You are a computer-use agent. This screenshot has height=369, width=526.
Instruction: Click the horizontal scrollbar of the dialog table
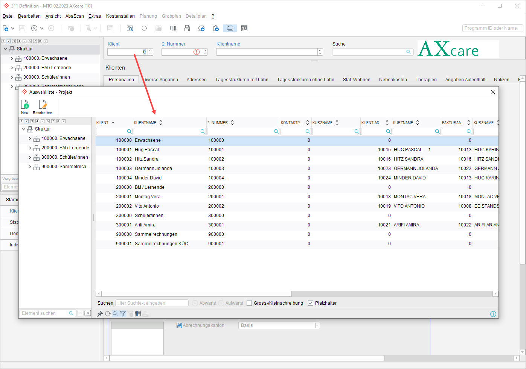[197, 294]
